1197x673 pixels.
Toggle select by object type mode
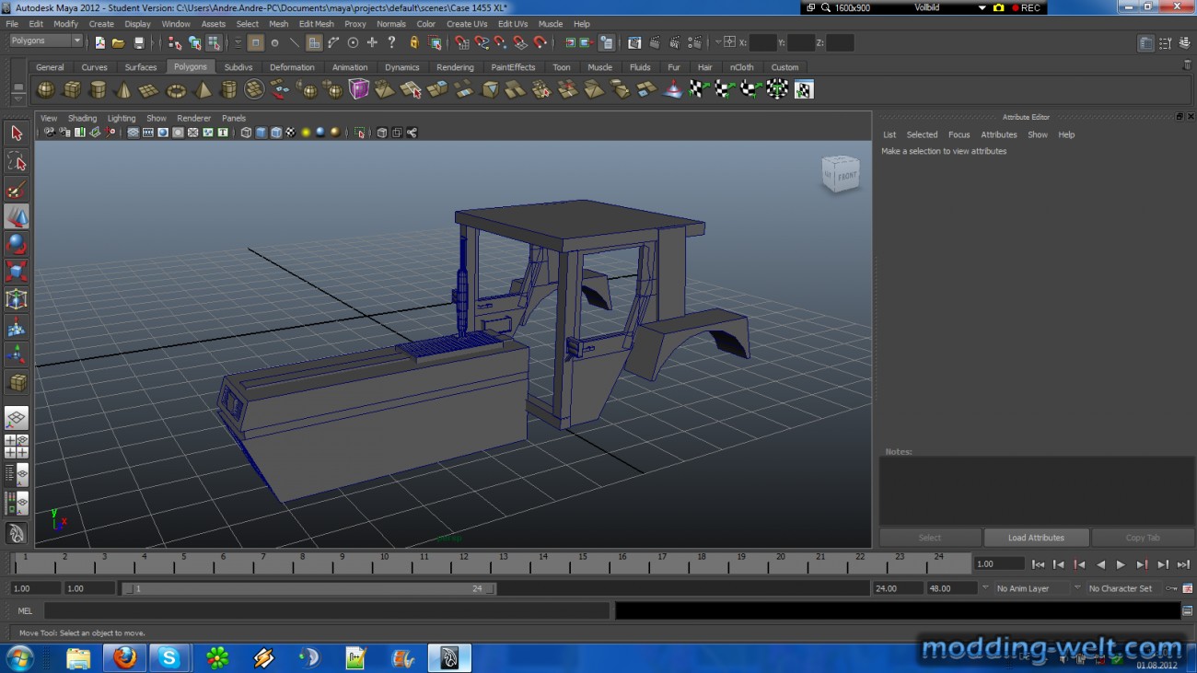click(x=194, y=42)
